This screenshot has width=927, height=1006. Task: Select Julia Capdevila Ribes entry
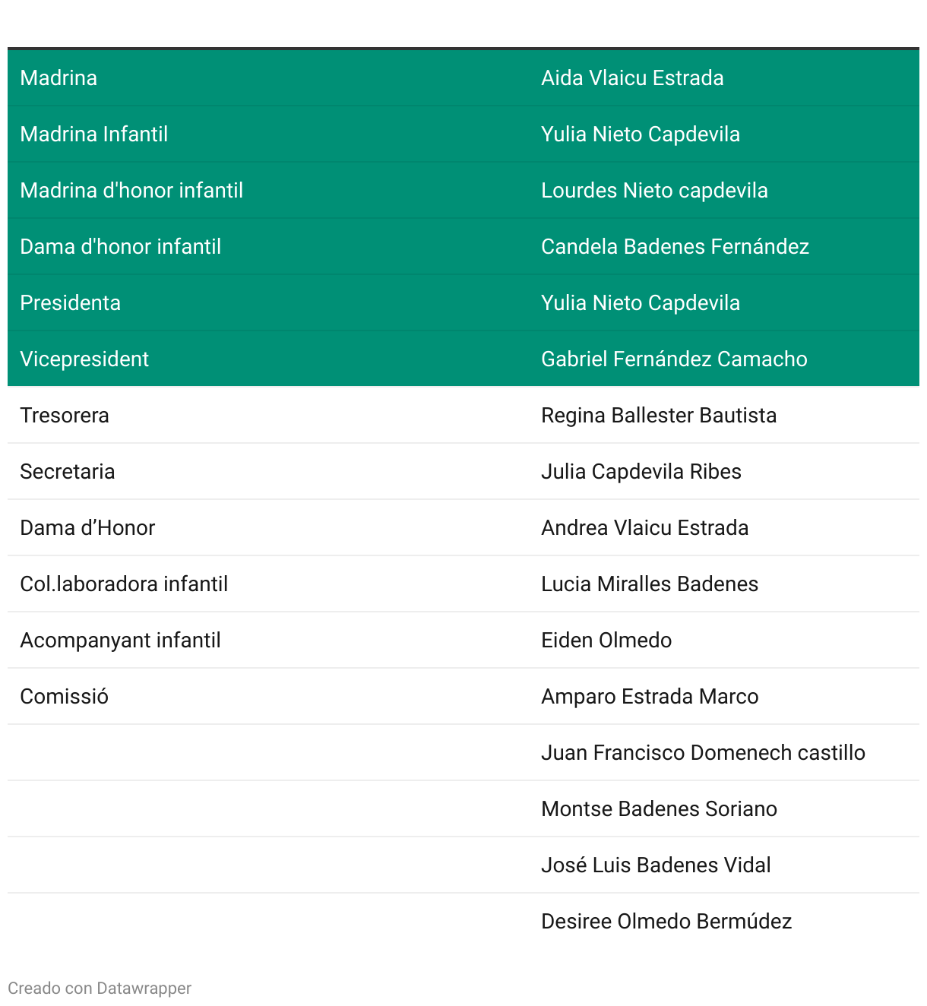click(x=641, y=472)
